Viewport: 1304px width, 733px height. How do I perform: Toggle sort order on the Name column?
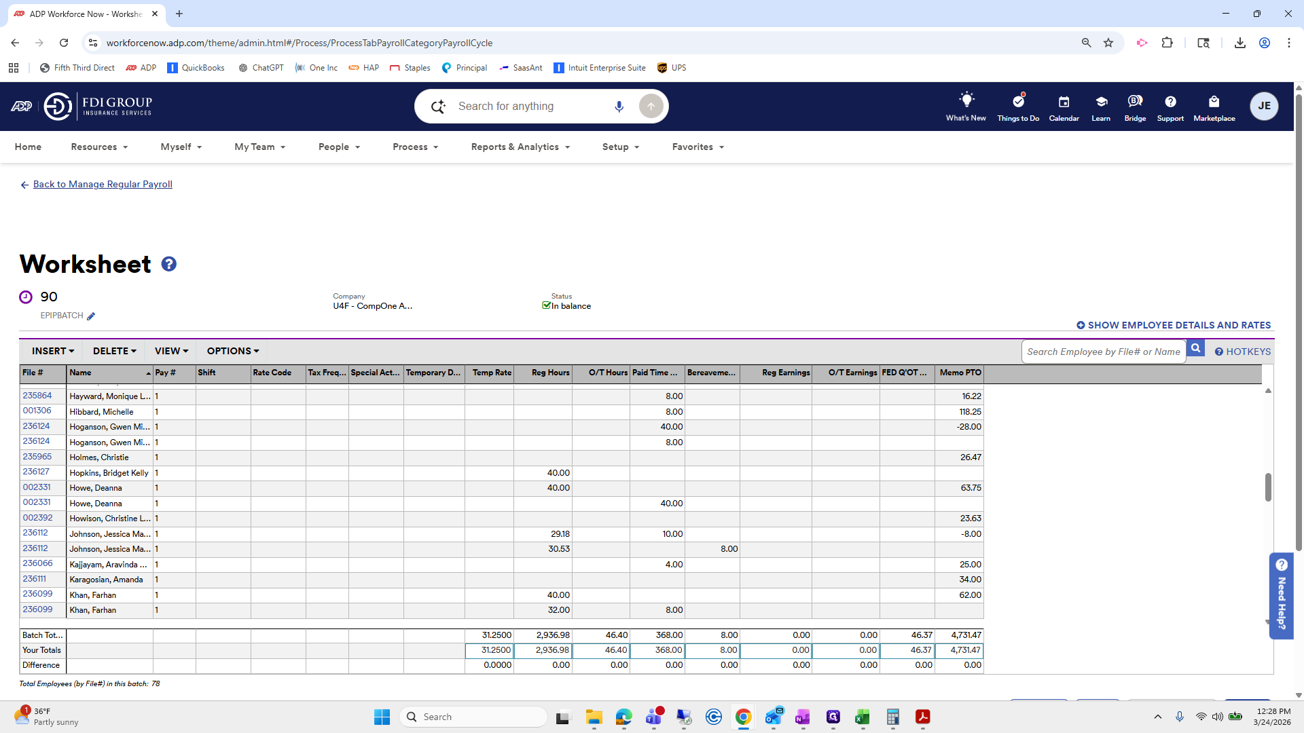tap(109, 373)
